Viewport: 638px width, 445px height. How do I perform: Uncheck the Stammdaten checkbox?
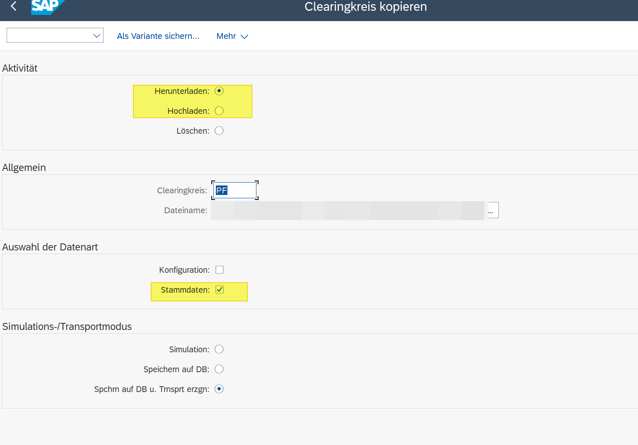pyautogui.click(x=220, y=290)
